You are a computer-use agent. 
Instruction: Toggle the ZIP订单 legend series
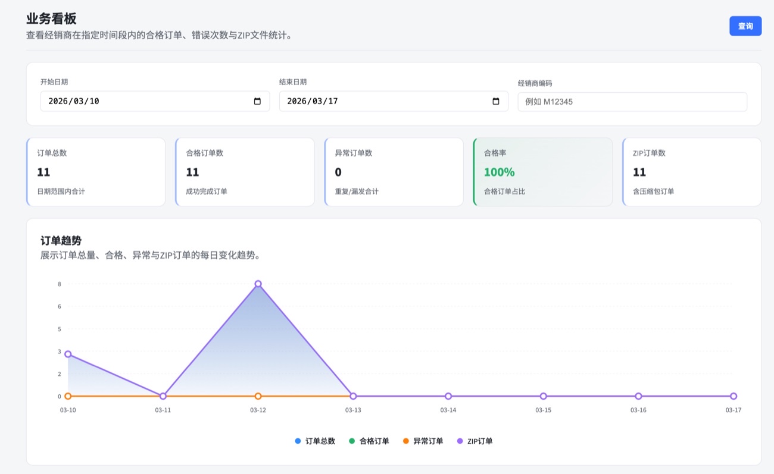click(475, 441)
